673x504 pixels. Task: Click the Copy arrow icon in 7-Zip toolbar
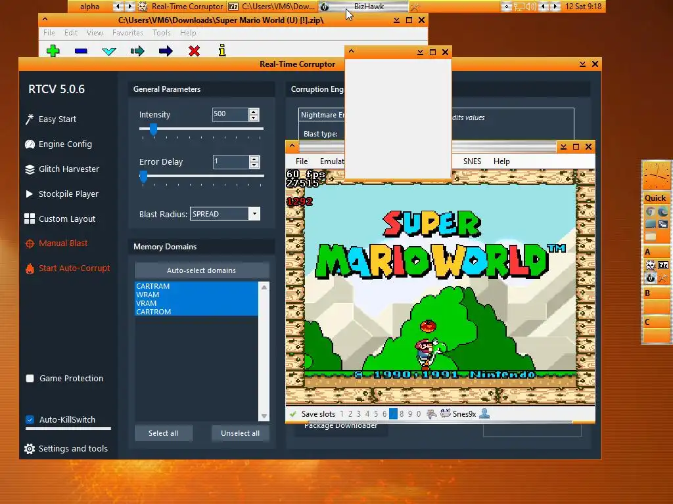pos(137,51)
